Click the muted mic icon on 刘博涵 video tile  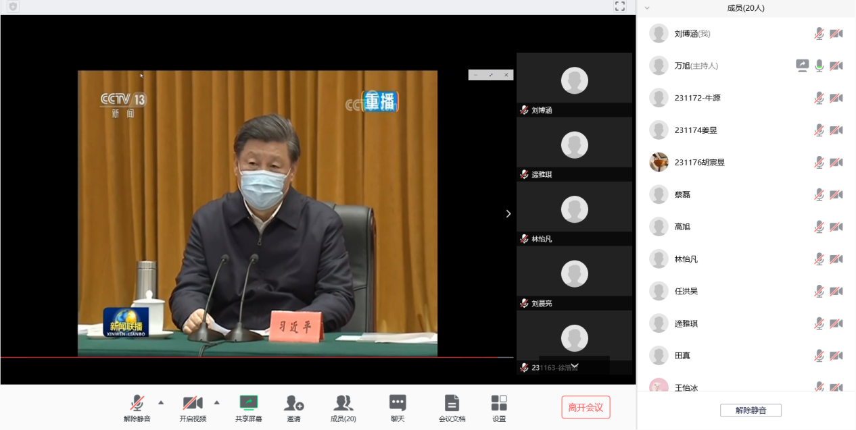tap(524, 110)
